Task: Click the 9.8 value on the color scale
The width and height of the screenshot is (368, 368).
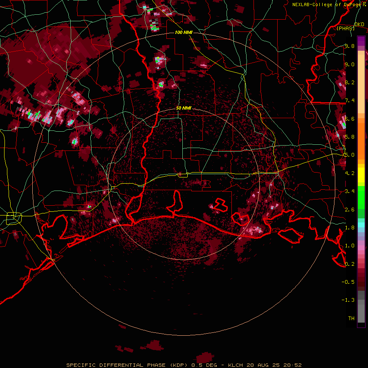Action: click(x=350, y=46)
